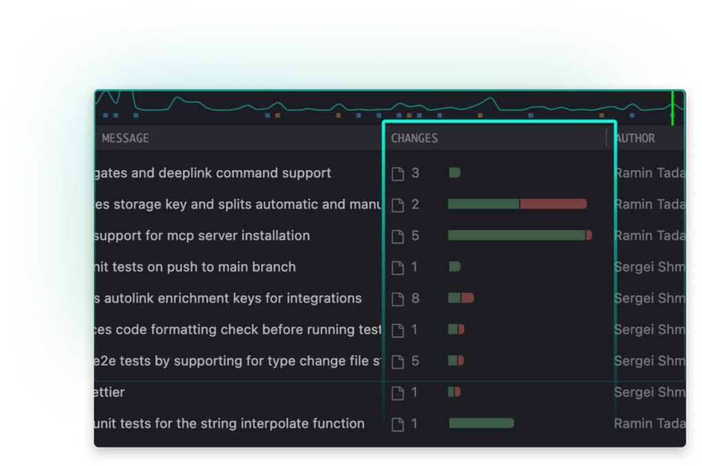Image resolution: width=702 pixels, height=466 pixels.
Task: Click the red-and-green diff bar with 2 files
Action: click(516, 204)
